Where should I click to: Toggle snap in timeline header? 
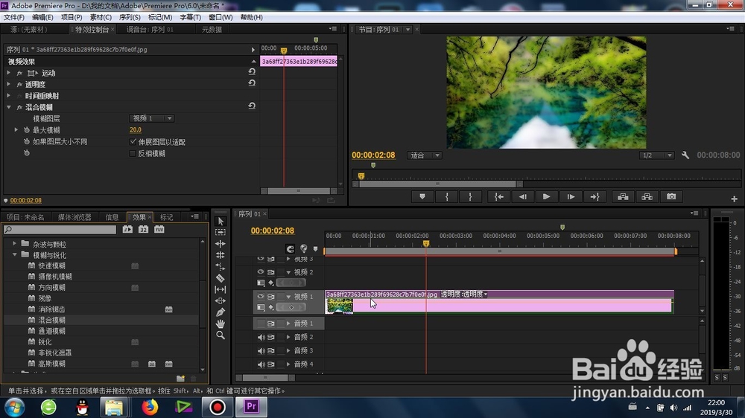[x=290, y=248]
